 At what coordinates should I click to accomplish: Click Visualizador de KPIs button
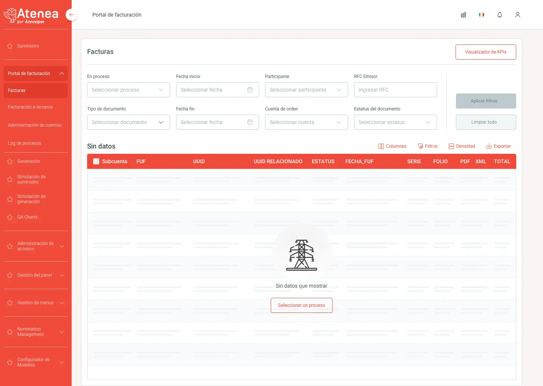click(485, 52)
